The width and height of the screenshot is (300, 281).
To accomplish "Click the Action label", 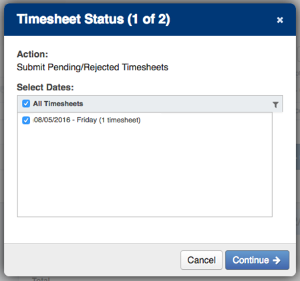I will [x=33, y=54].
